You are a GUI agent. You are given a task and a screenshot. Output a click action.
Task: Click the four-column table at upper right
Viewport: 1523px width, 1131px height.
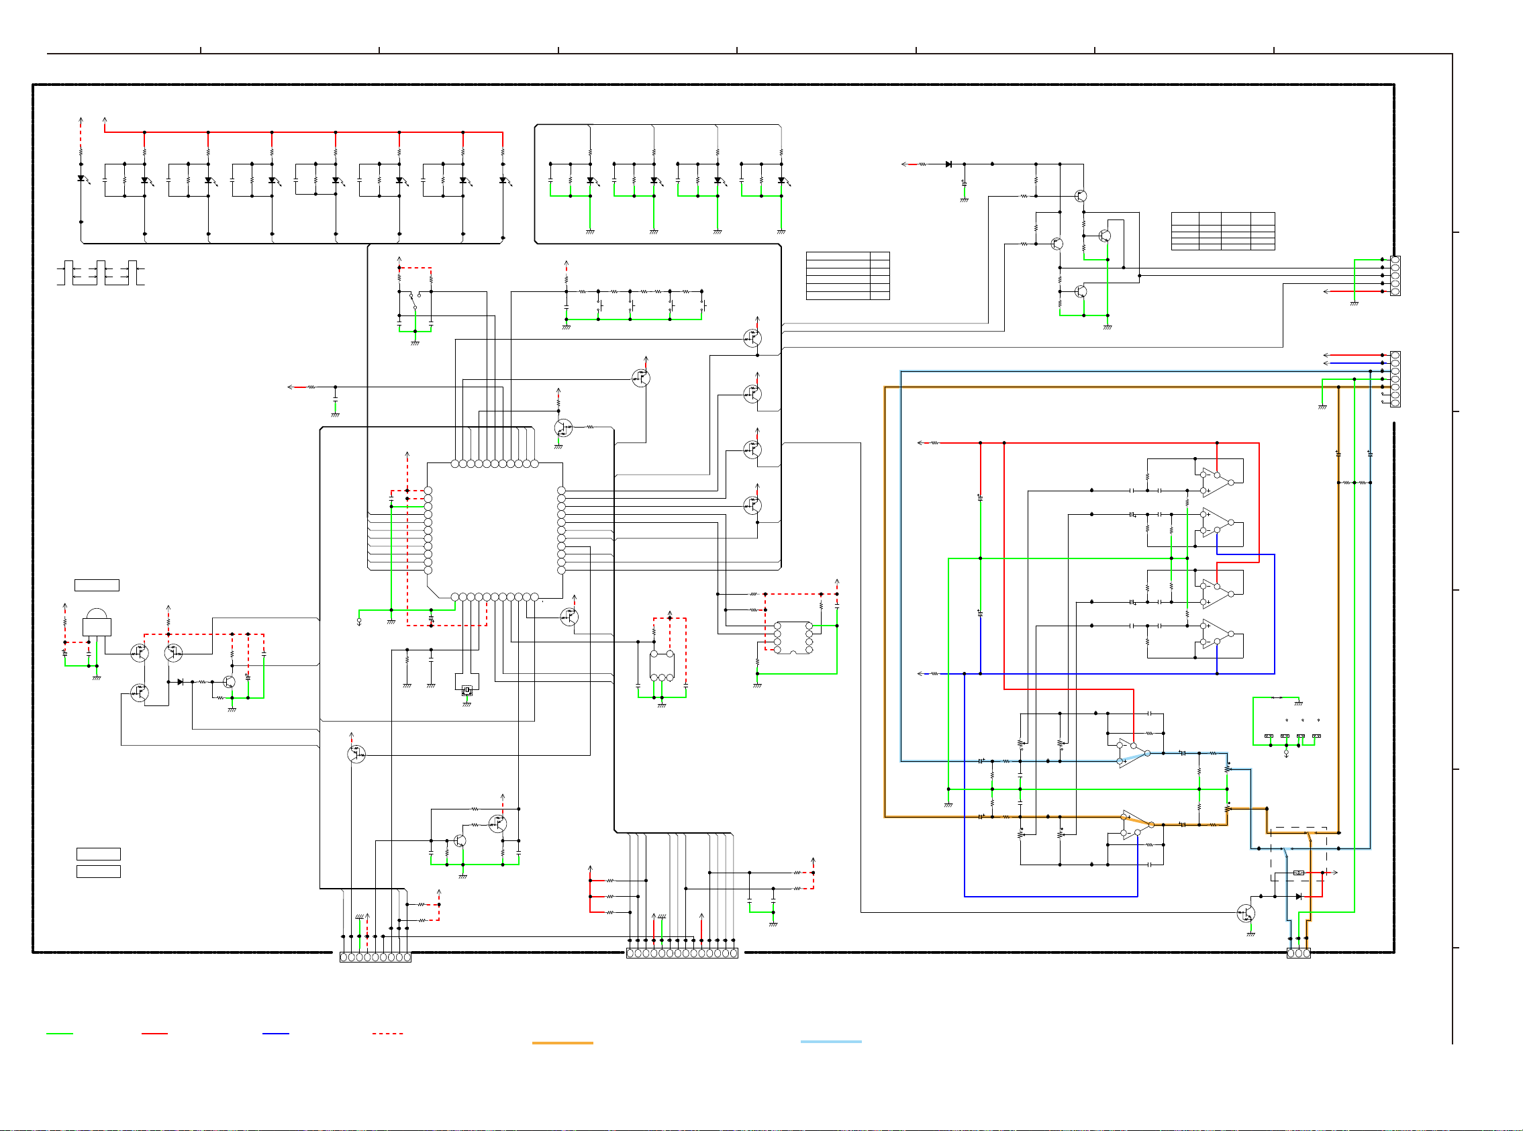(1222, 231)
